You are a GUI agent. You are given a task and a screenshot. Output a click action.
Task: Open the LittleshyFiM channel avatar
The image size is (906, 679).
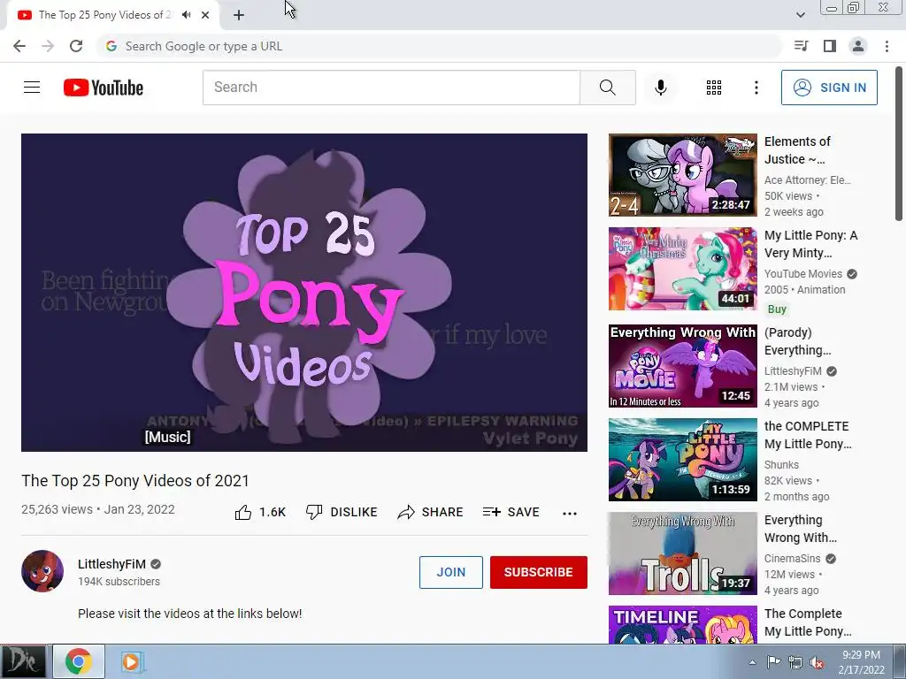pos(42,571)
